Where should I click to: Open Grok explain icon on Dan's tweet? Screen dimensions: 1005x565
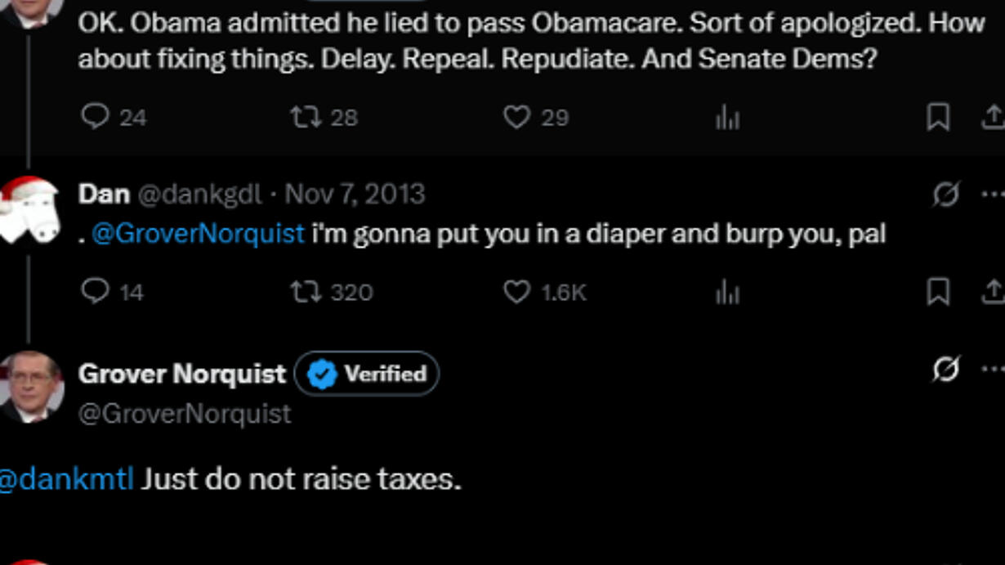945,195
